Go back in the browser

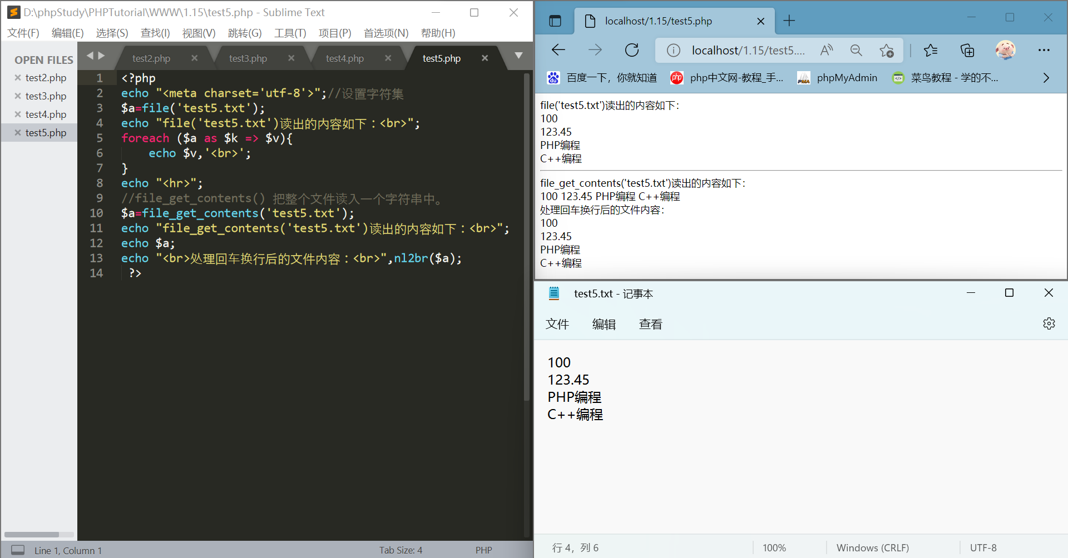click(x=558, y=50)
